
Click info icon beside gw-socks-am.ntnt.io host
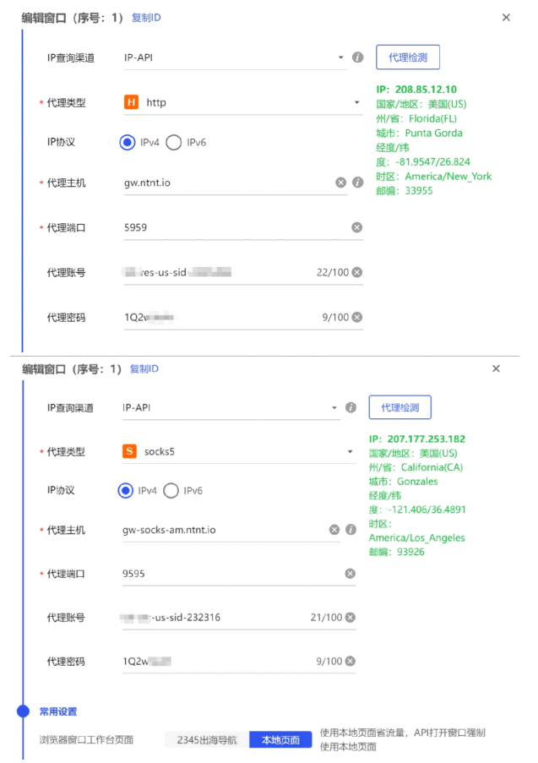click(351, 530)
